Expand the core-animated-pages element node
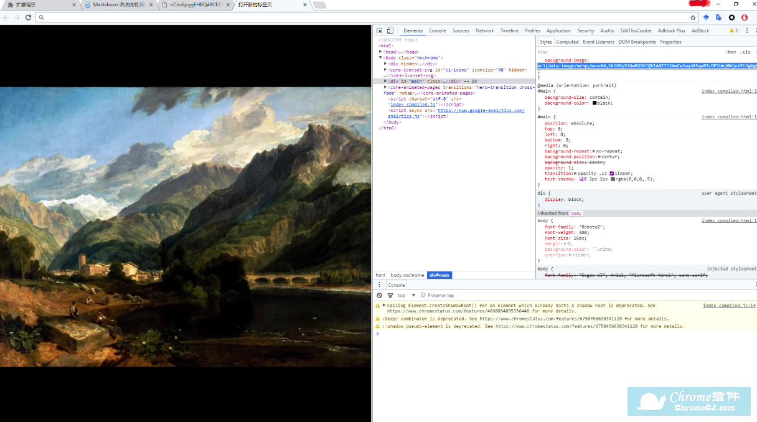The height and width of the screenshot is (422, 757). 386,87
